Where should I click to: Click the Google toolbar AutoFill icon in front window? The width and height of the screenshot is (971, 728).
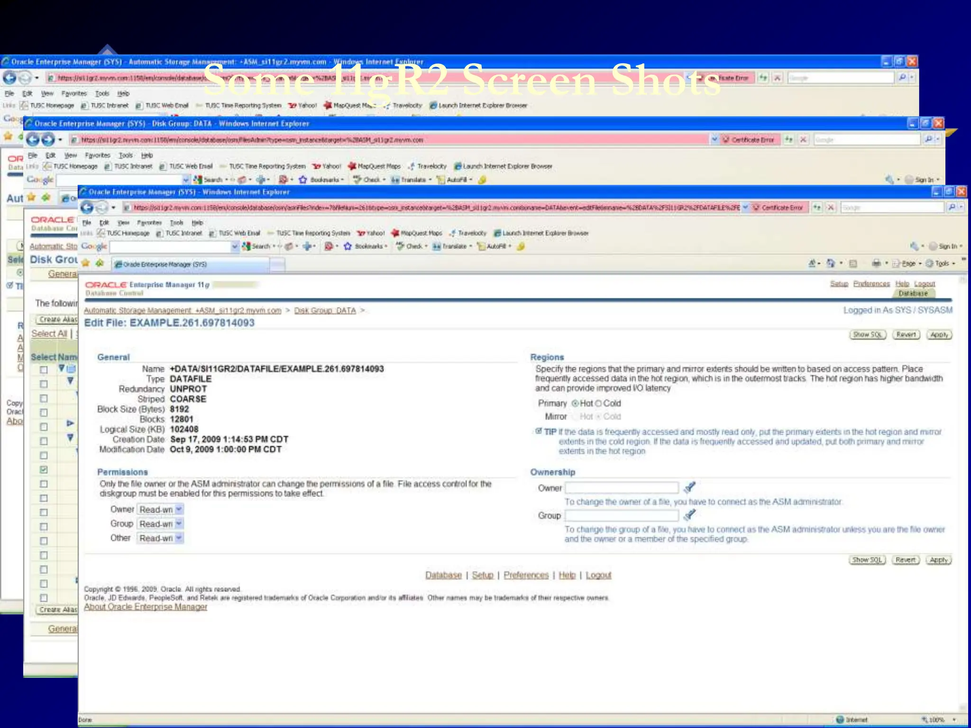(481, 246)
